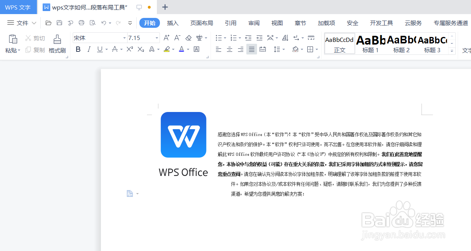Click the Cut (剪切) button

[35, 38]
